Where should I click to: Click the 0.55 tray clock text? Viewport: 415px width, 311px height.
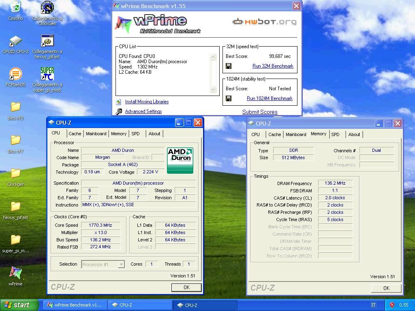point(404,305)
